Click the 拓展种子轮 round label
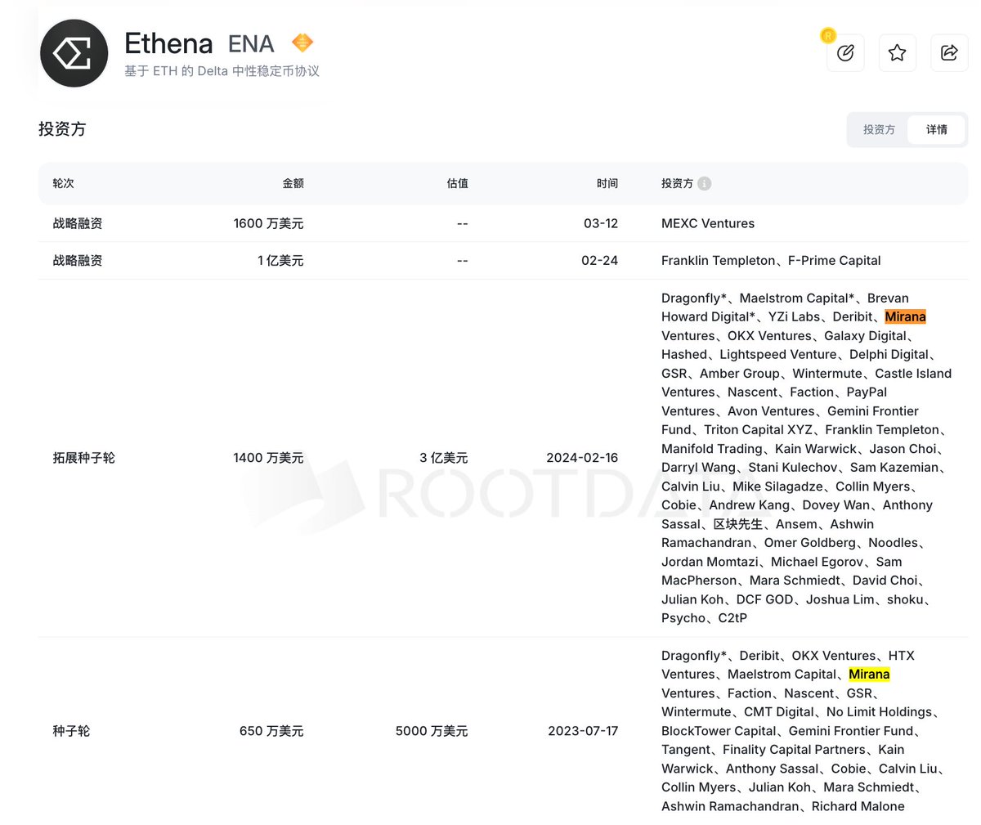The image size is (981, 825). (x=84, y=458)
